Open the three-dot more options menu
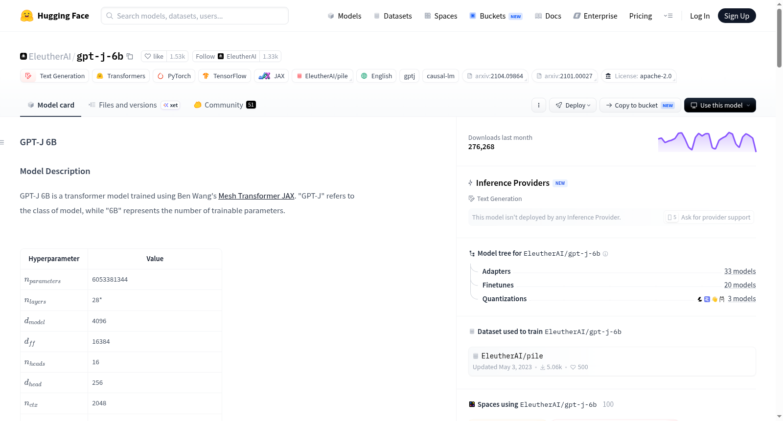Image resolution: width=783 pixels, height=421 pixels. (539, 105)
